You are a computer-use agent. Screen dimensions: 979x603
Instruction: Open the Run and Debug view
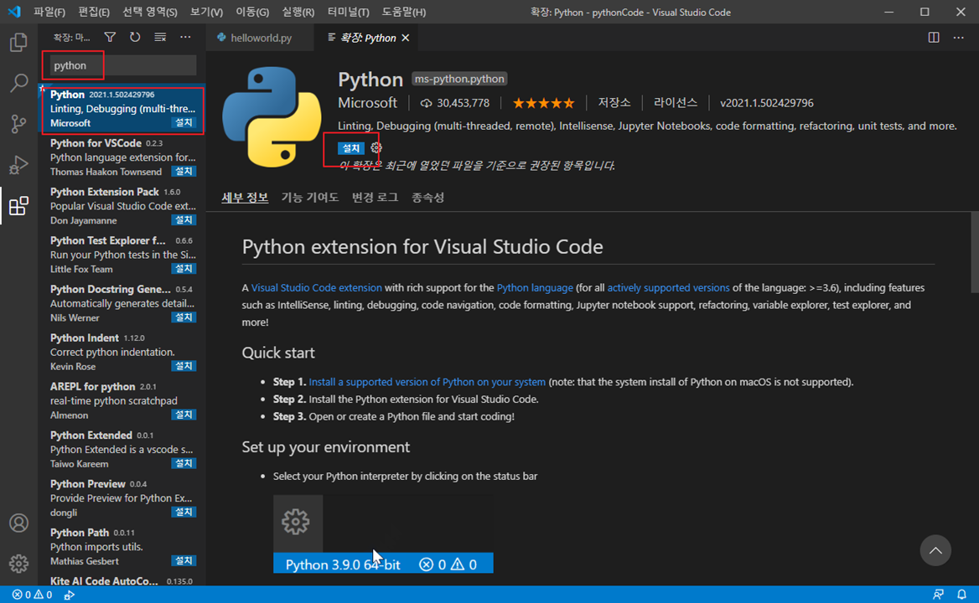click(x=18, y=165)
